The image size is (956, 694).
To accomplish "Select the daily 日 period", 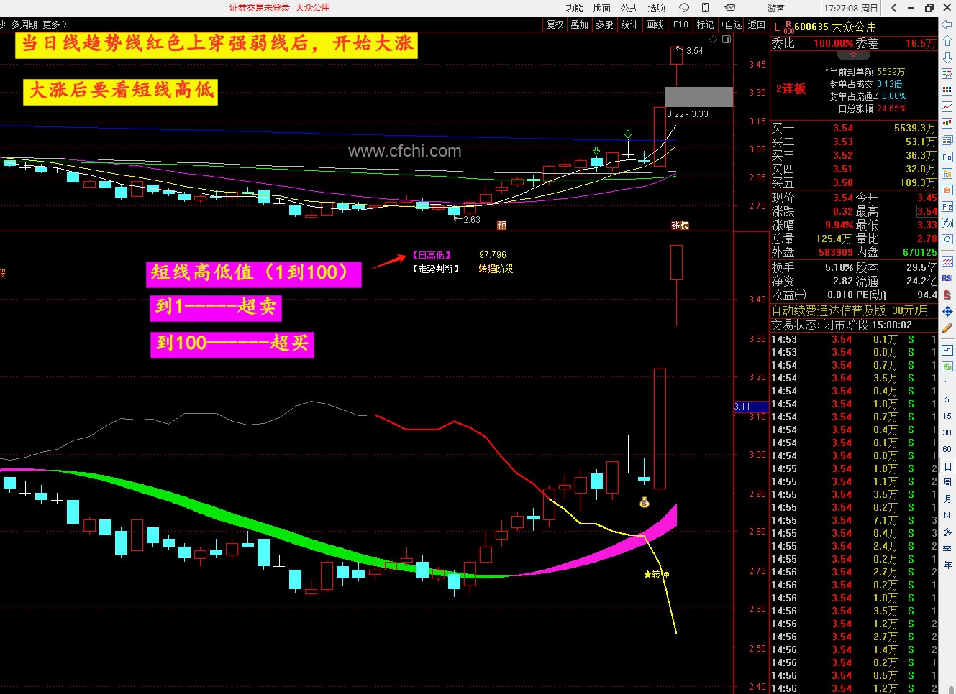I will point(947,466).
